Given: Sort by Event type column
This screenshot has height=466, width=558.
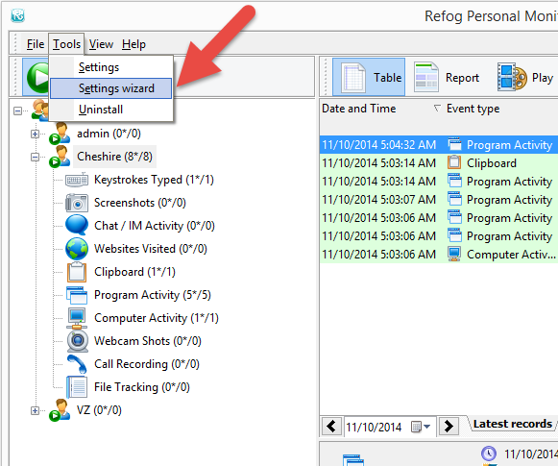Looking at the screenshot, I should coord(473,109).
